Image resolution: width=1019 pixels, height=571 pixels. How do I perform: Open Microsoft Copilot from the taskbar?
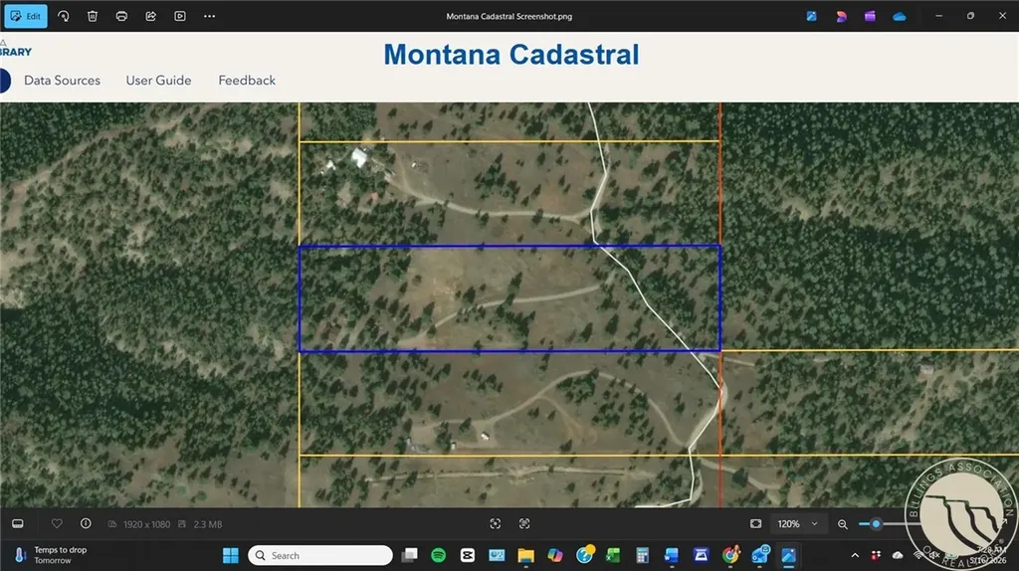[555, 555]
